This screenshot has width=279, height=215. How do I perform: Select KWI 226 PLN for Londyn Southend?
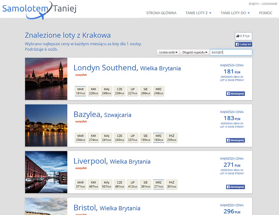pyautogui.click(x=93, y=91)
